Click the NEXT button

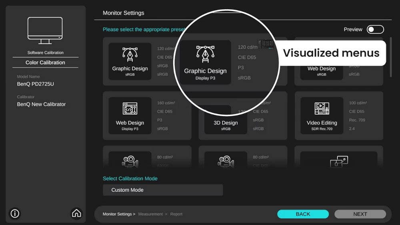[360, 214]
